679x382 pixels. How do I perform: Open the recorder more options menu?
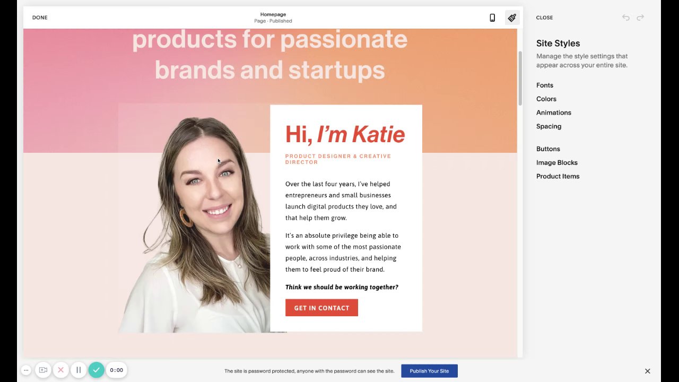pyautogui.click(x=25, y=370)
